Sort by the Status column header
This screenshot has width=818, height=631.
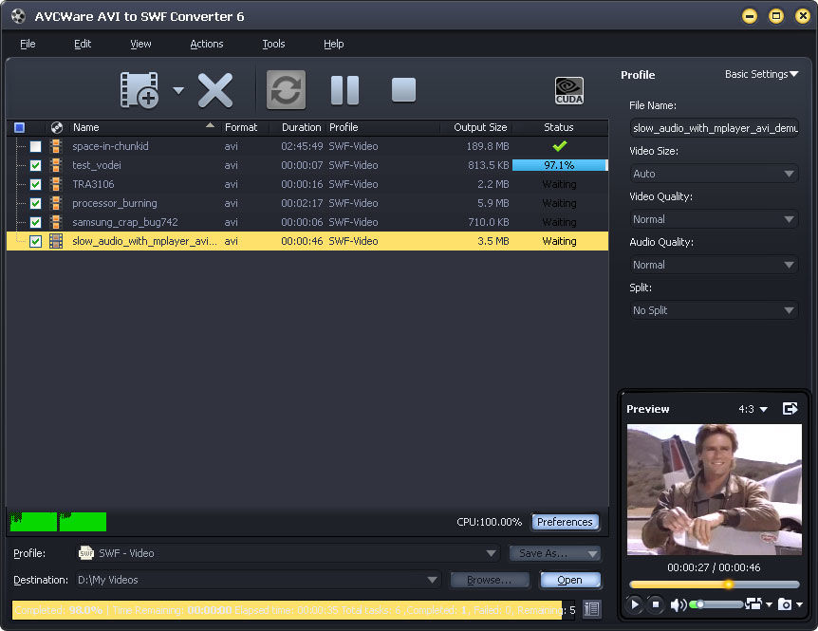click(559, 127)
